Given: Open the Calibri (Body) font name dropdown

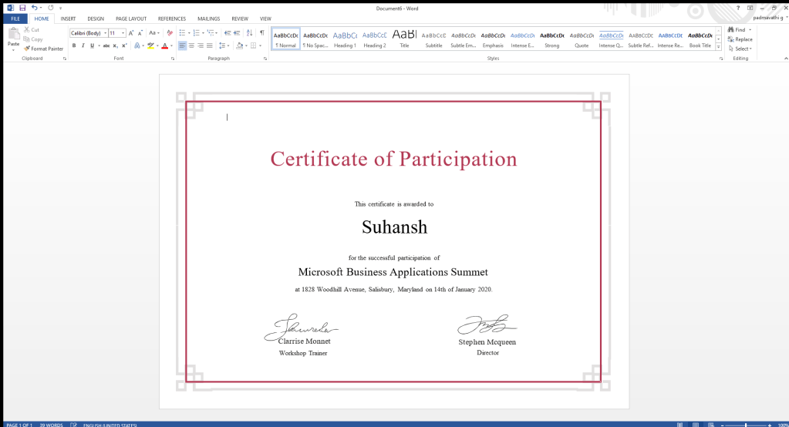Looking at the screenshot, I should (x=104, y=33).
